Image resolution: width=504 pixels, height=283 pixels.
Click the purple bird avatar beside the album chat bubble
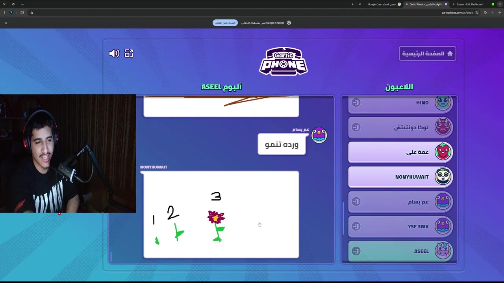click(x=319, y=135)
